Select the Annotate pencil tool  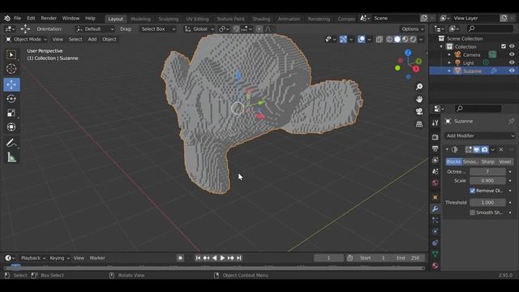coord(11,143)
